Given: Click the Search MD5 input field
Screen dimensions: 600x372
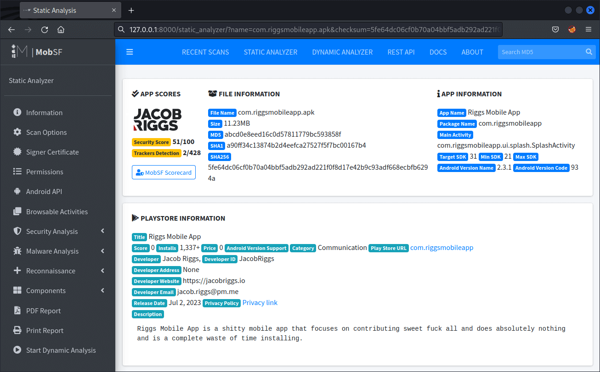Looking at the screenshot, I should [540, 52].
